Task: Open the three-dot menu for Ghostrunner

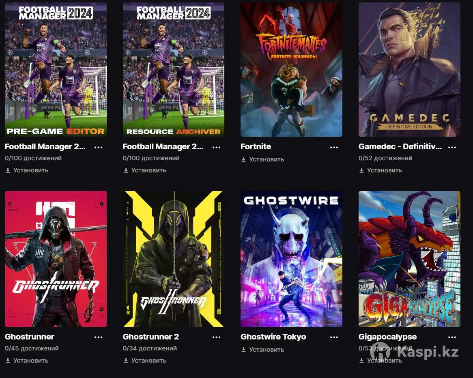Action: tap(98, 337)
